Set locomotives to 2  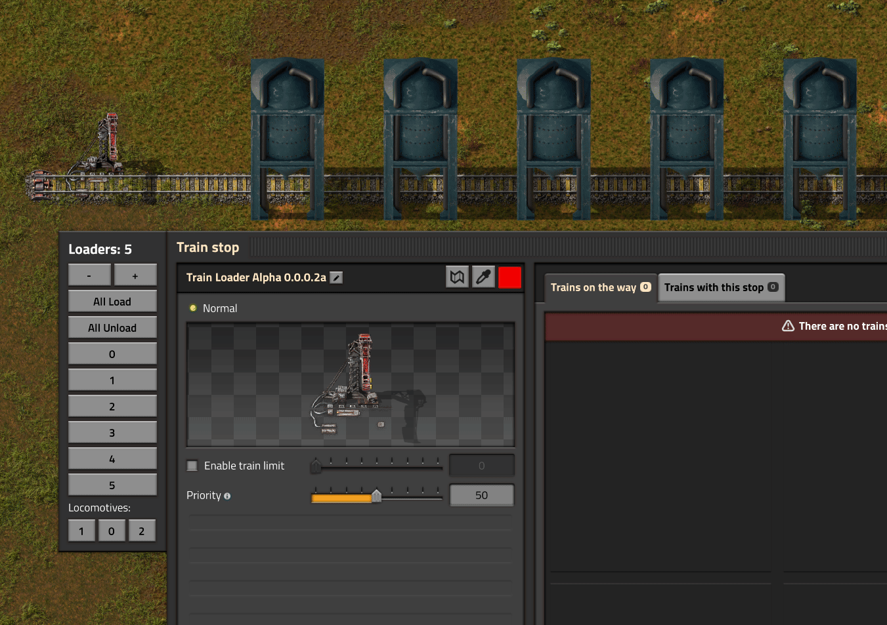pos(142,531)
